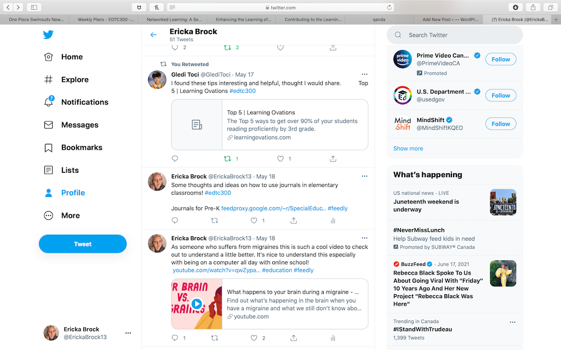
Task: Toggle the Safari sidebar
Action: coord(34,7)
